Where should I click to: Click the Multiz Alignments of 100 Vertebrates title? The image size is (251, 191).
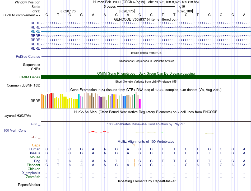(x=146, y=142)
